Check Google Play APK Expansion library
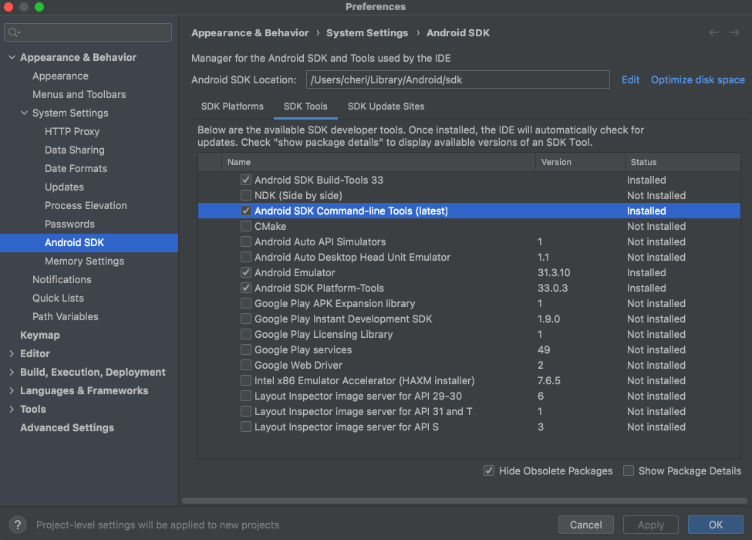 (x=246, y=303)
